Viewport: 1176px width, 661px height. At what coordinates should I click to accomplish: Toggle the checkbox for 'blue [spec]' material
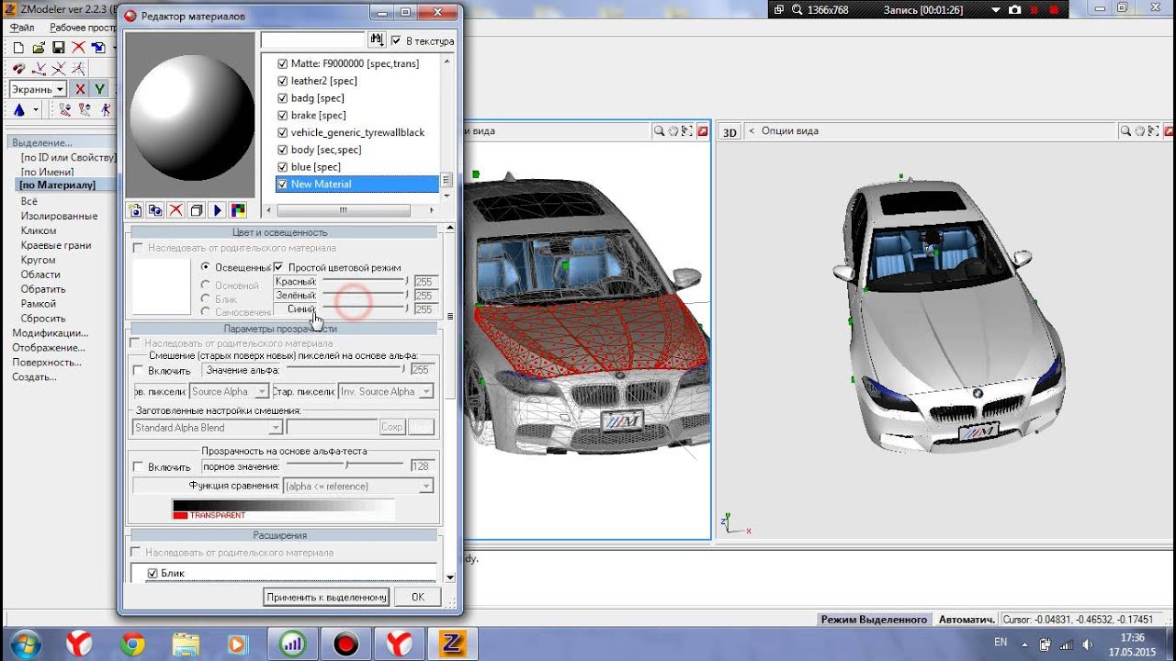283,167
